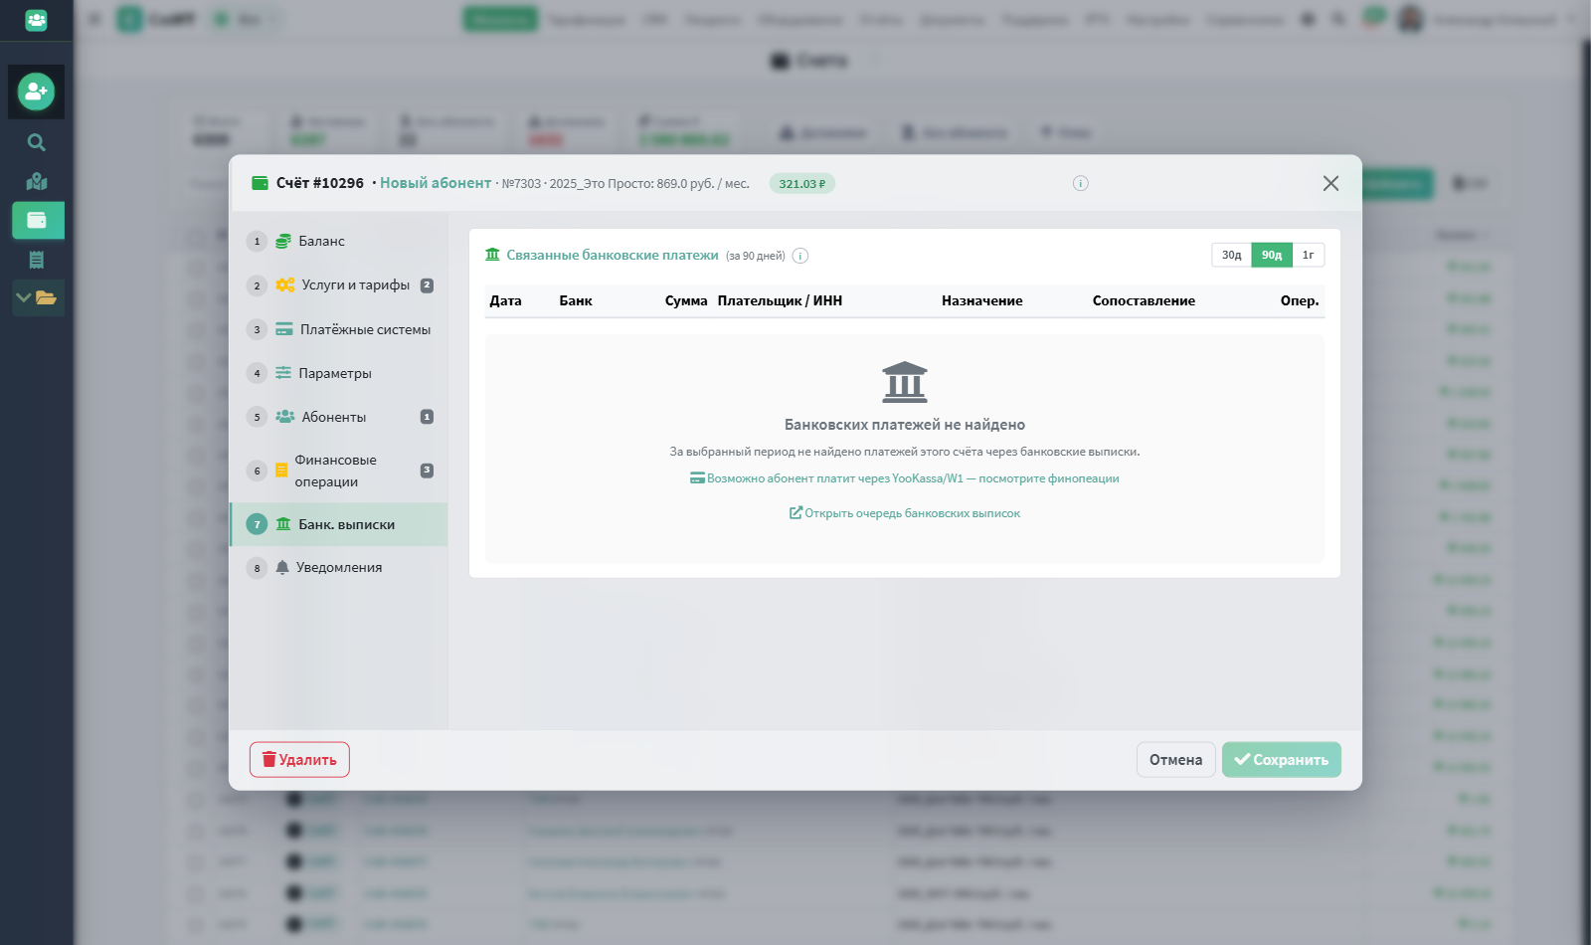
Task: Open Финансовые операции section
Action: [x=339, y=471]
